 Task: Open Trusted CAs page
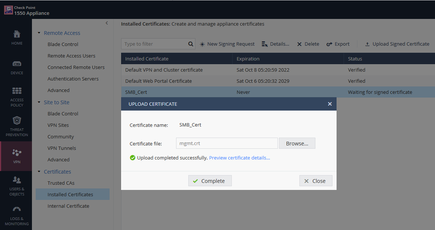pyautogui.click(x=61, y=183)
